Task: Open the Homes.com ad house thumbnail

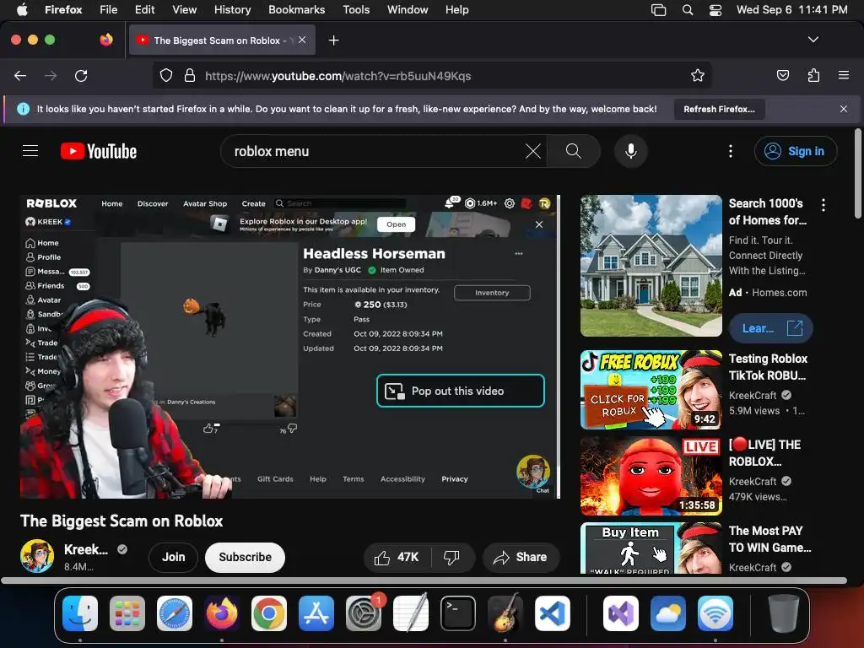Action: [x=651, y=266]
